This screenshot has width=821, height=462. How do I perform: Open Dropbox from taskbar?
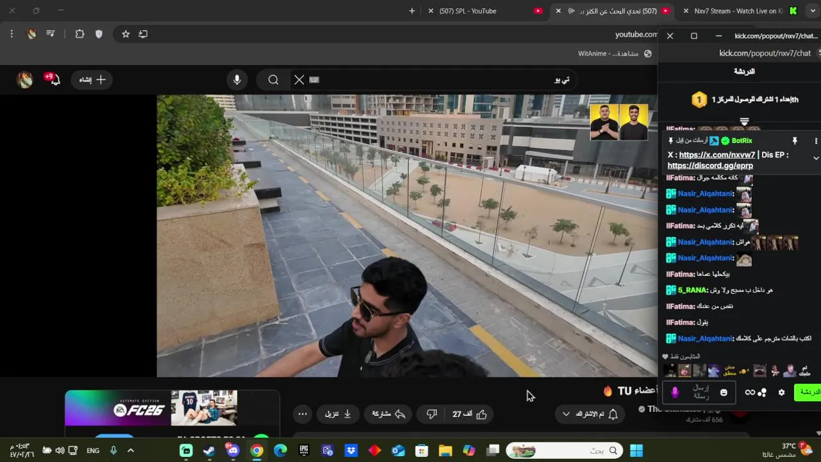tap(351, 450)
